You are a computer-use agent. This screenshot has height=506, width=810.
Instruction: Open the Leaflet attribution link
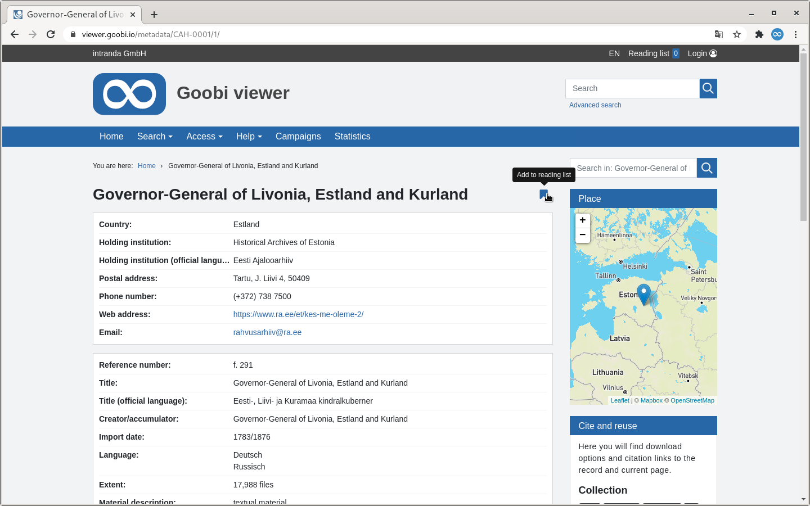pos(620,400)
